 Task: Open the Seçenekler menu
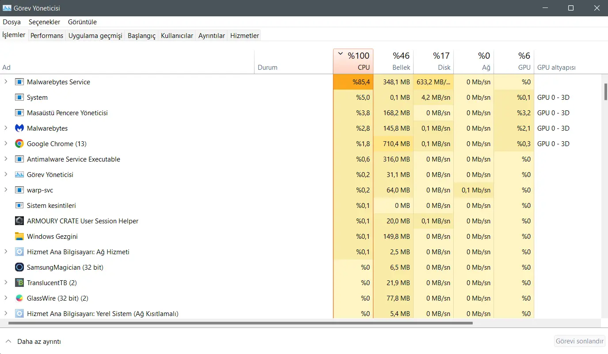tap(44, 22)
